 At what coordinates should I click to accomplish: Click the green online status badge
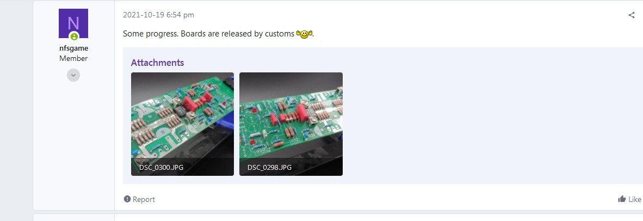[74, 36]
